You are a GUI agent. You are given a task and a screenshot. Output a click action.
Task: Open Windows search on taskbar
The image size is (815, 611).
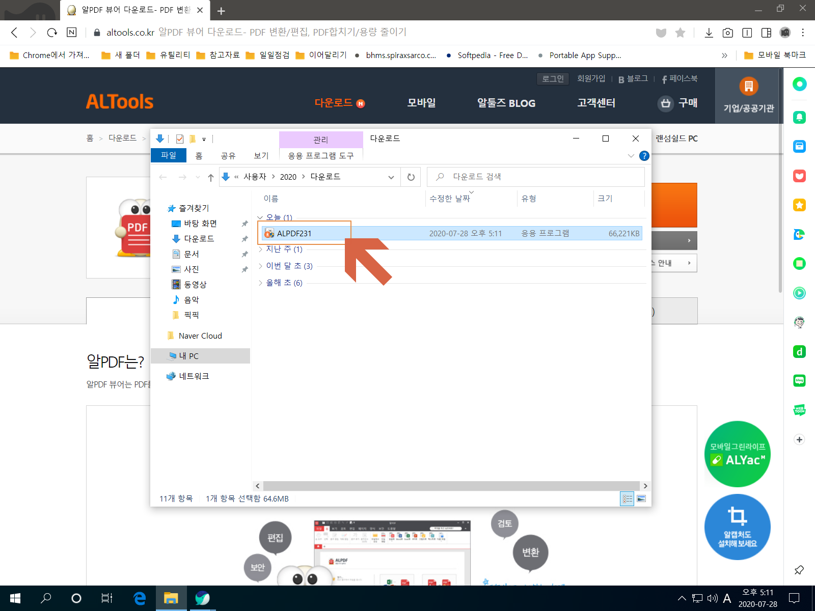tap(46, 598)
